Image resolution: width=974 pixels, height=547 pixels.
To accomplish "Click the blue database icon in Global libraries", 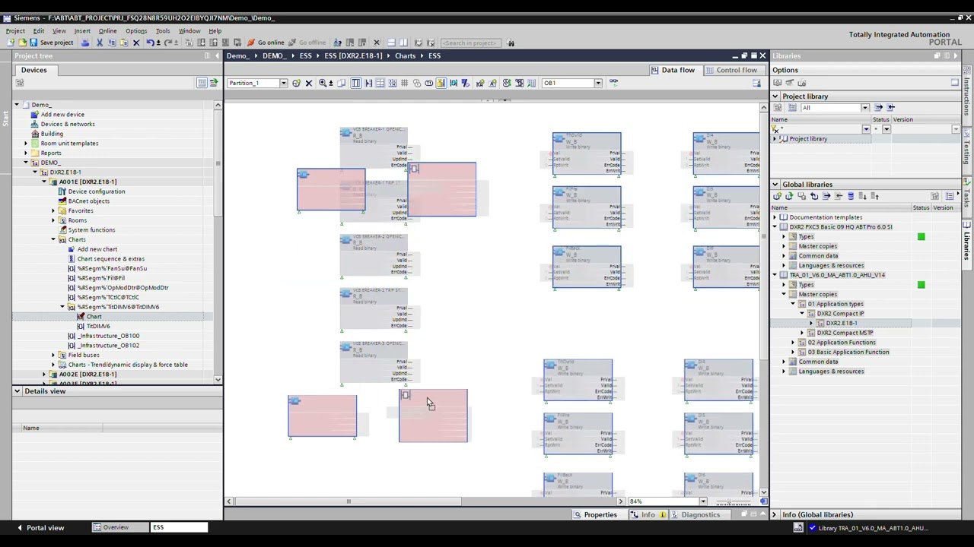I will 851,196.
